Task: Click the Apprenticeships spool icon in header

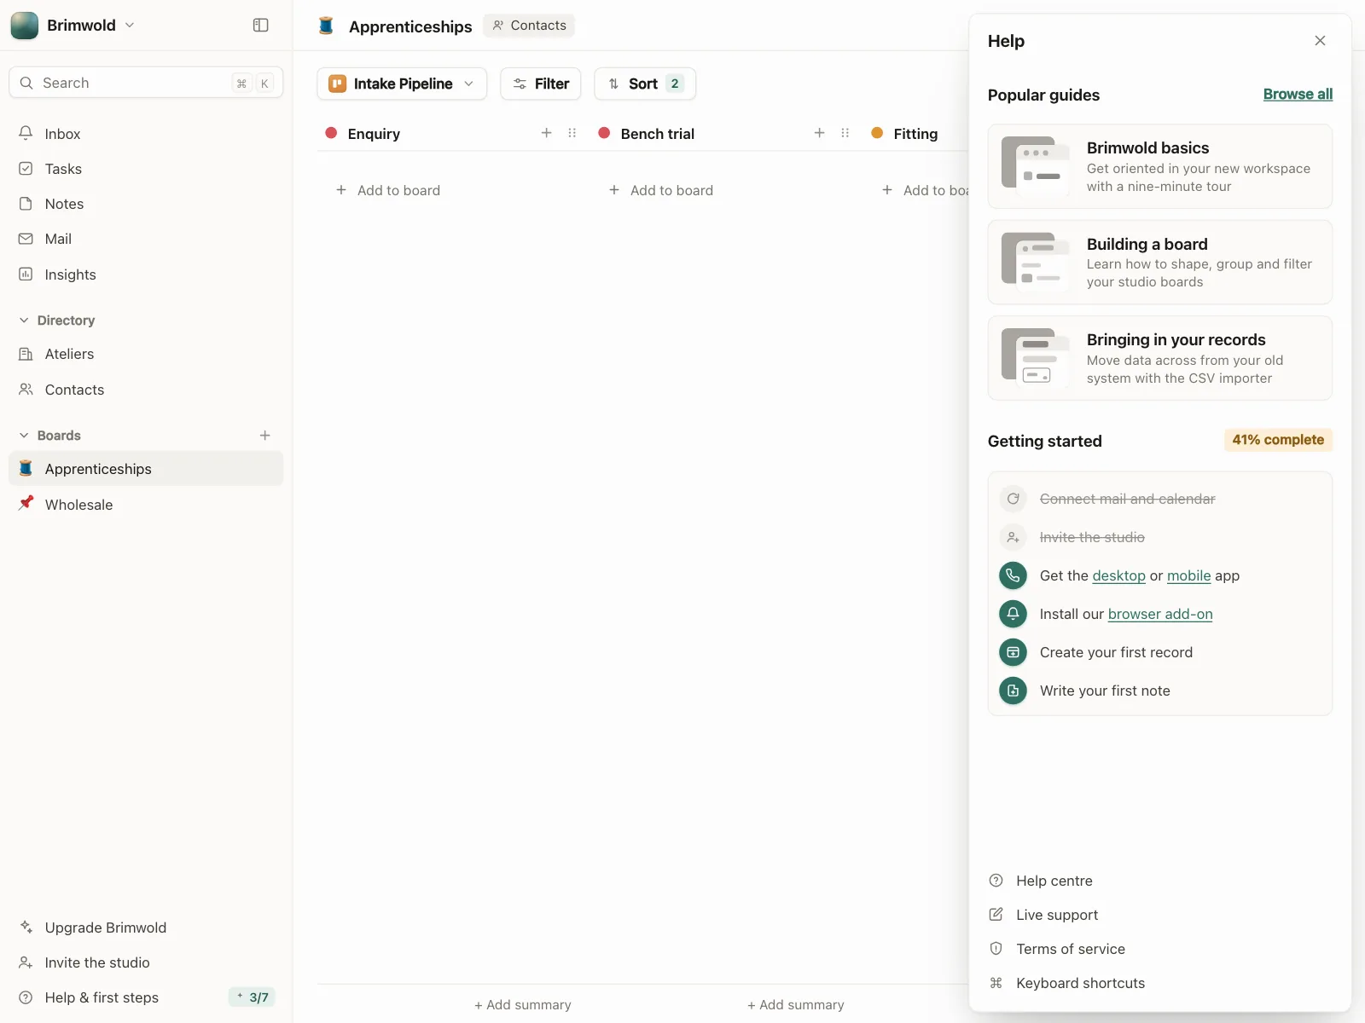Action: coord(326,26)
